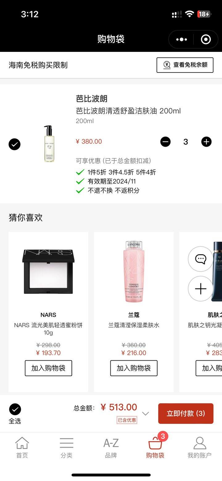Open 购物袋 shopping bag icon
Screen dimensions: 222x481
click(155, 447)
